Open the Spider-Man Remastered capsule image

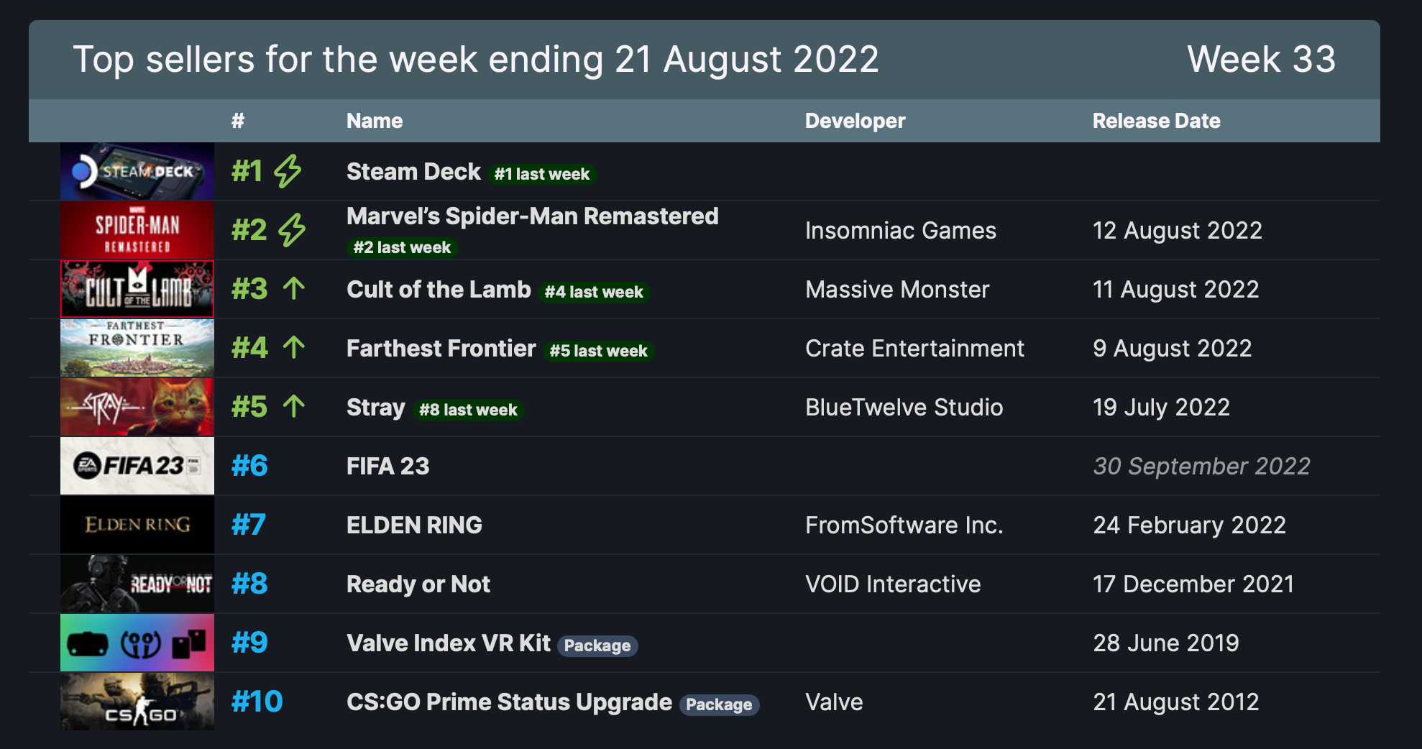(137, 230)
